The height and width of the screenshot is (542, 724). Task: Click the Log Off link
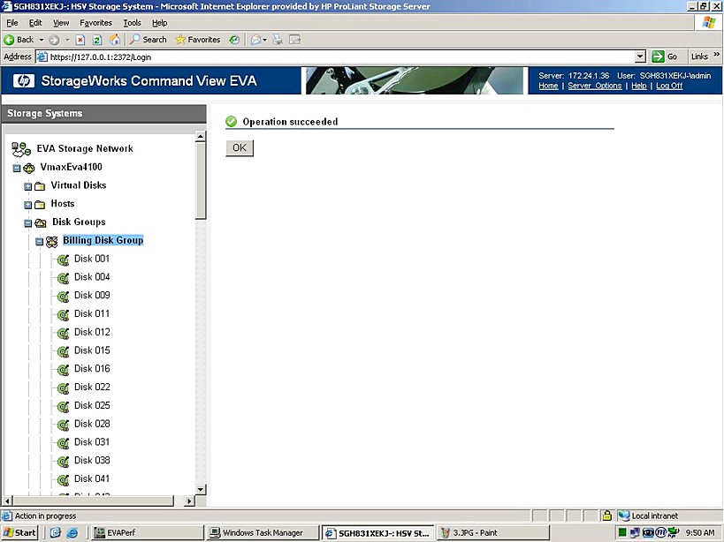669,86
